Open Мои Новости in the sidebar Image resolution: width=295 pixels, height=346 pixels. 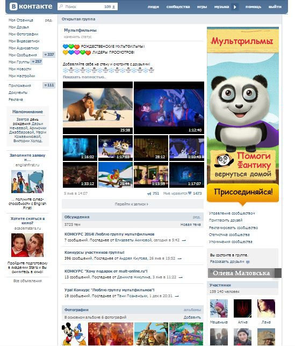coord(20,69)
